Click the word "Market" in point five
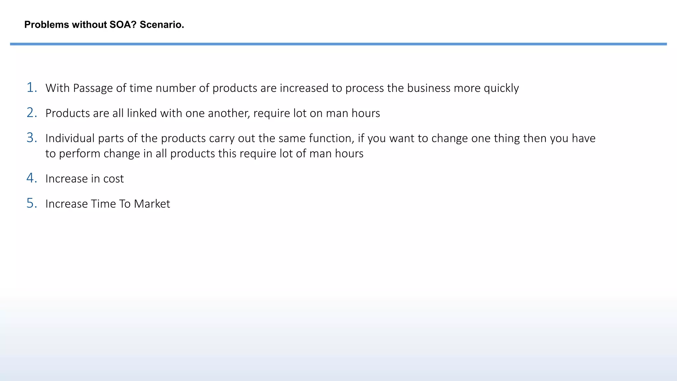Image resolution: width=677 pixels, height=381 pixels. pos(152,204)
